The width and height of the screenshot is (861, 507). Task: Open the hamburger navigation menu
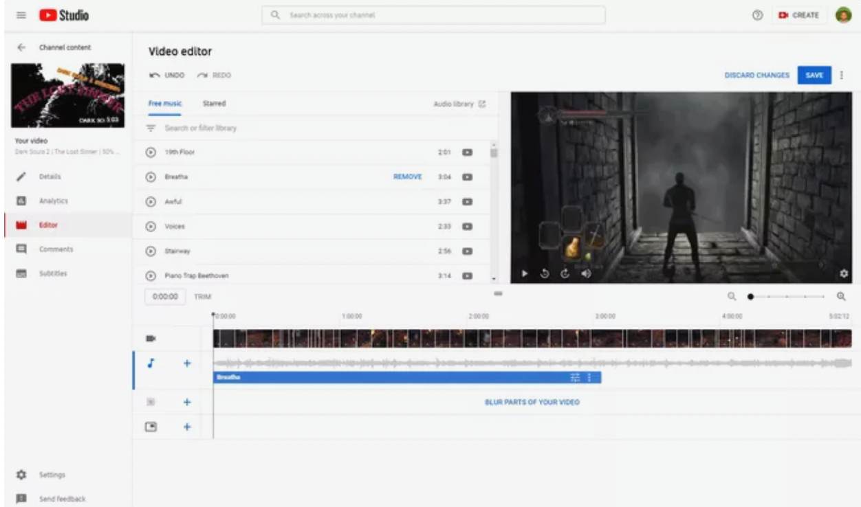(21, 15)
